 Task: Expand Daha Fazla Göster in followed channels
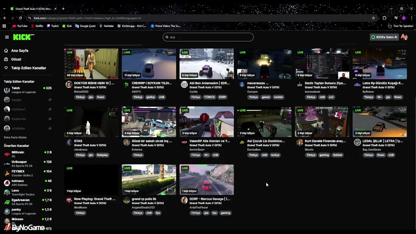pos(15,137)
